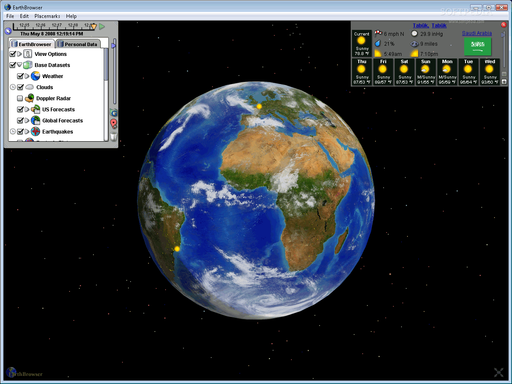Click the Clouds layer cloud icon
This screenshot has width=512, height=384.
click(29, 87)
